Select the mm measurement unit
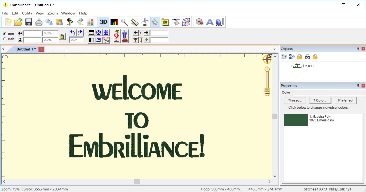The height and width of the screenshot is (192, 366). point(5,33)
